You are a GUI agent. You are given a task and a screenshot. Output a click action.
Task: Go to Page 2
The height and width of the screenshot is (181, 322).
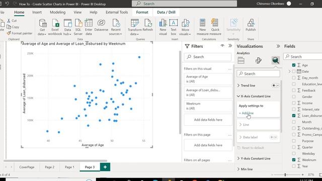(x=49, y=167)
